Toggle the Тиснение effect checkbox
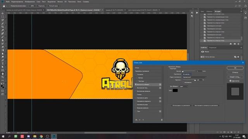The image size is (248, 139). pos(136,75)
